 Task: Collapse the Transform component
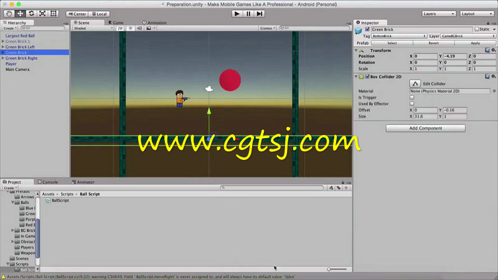click(x=356, y=50)
